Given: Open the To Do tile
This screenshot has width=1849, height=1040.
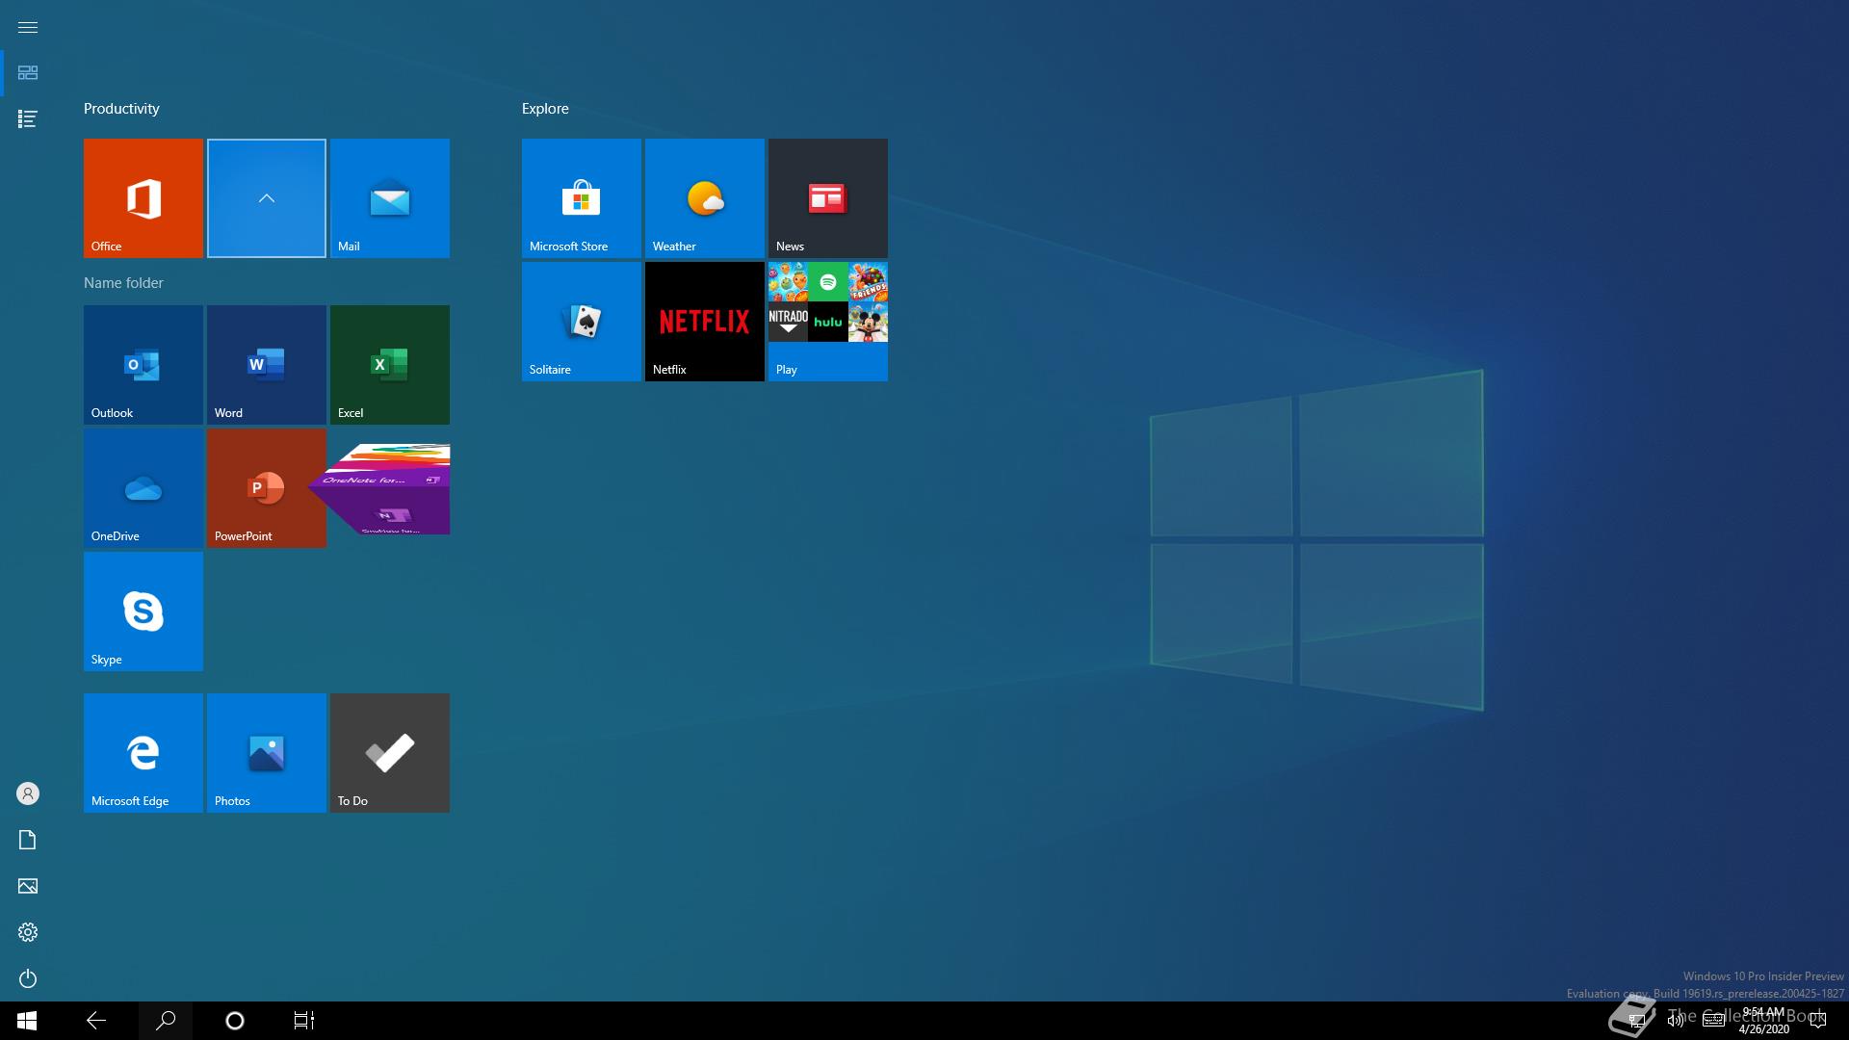Looking at the screenshot, I should click(x=390, y=752).
